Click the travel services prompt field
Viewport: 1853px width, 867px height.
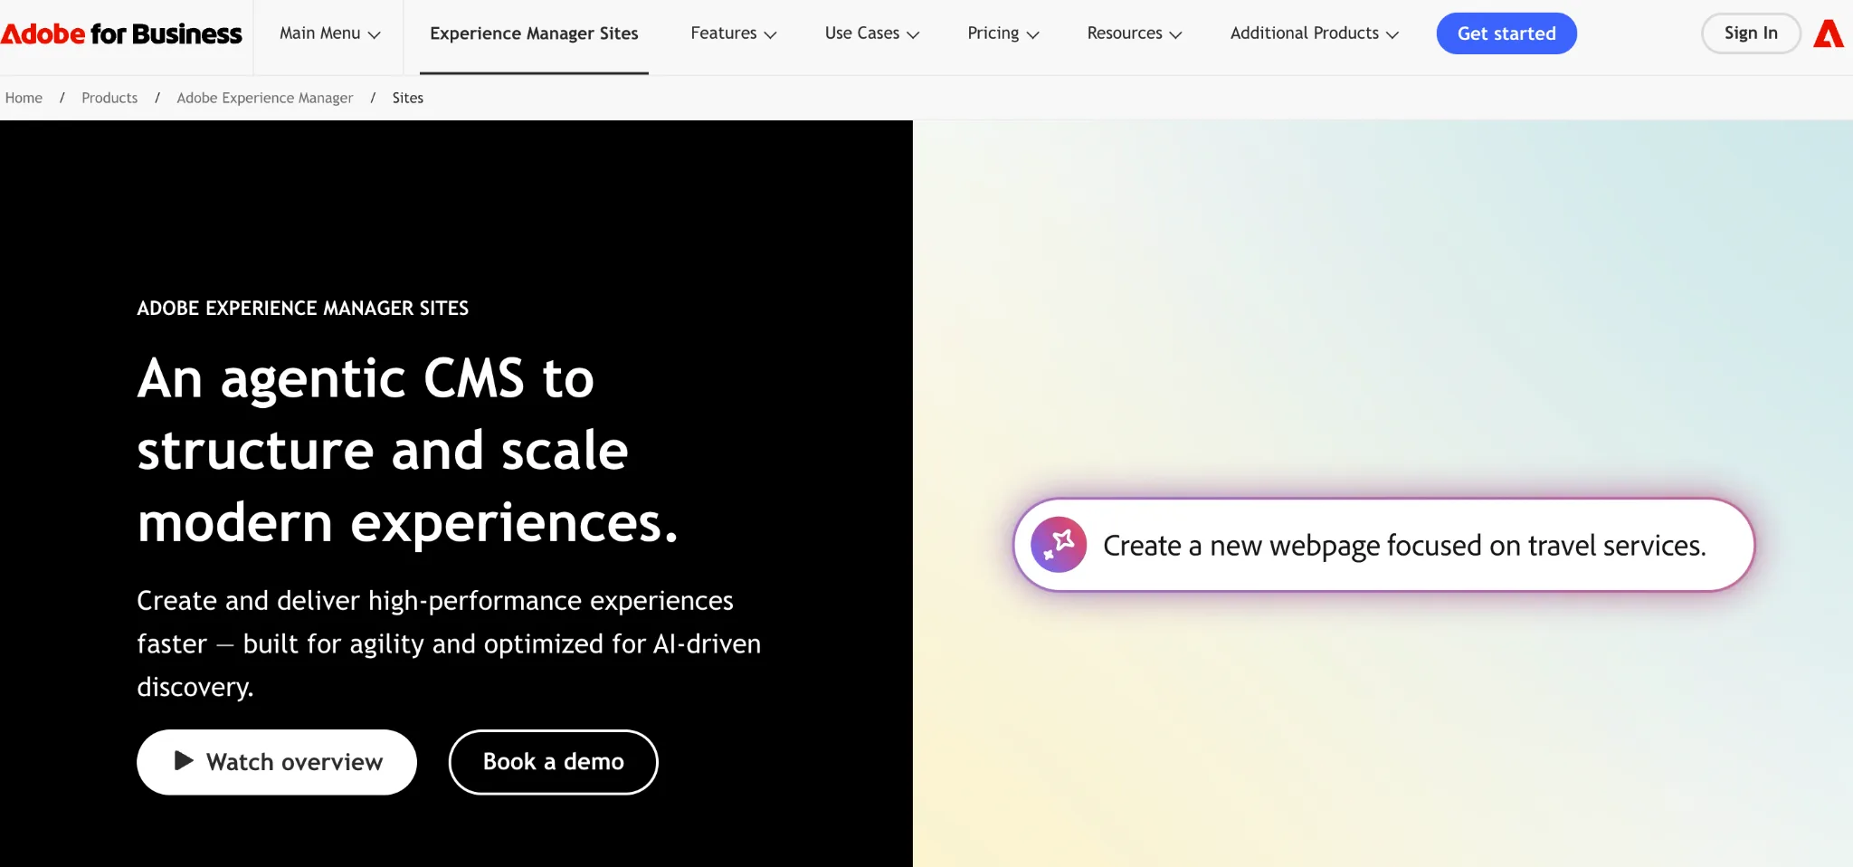coord(1383,545)
